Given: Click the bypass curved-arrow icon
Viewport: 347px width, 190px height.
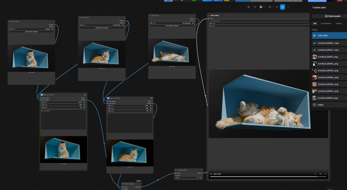Looking at the screenshot, I should pos(276,7).
